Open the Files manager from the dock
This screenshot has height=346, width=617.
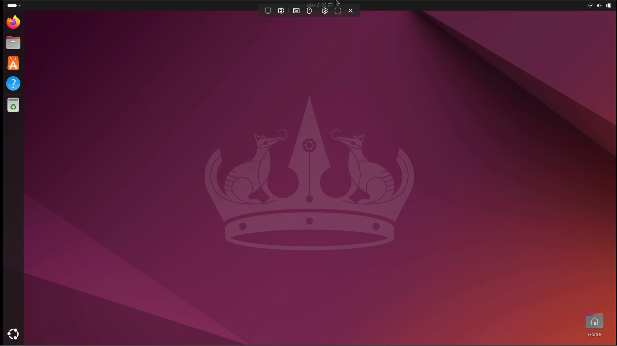click(13, 43)
